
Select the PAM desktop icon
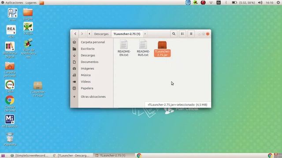[x=12, y=14]
